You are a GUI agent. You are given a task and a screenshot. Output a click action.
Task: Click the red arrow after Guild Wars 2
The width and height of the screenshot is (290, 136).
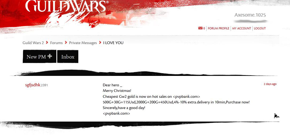tap(47, 42)
